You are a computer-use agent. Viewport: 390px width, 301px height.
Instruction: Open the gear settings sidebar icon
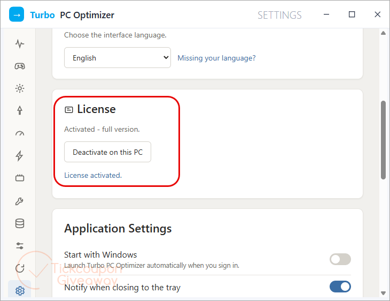click(20, 290)
